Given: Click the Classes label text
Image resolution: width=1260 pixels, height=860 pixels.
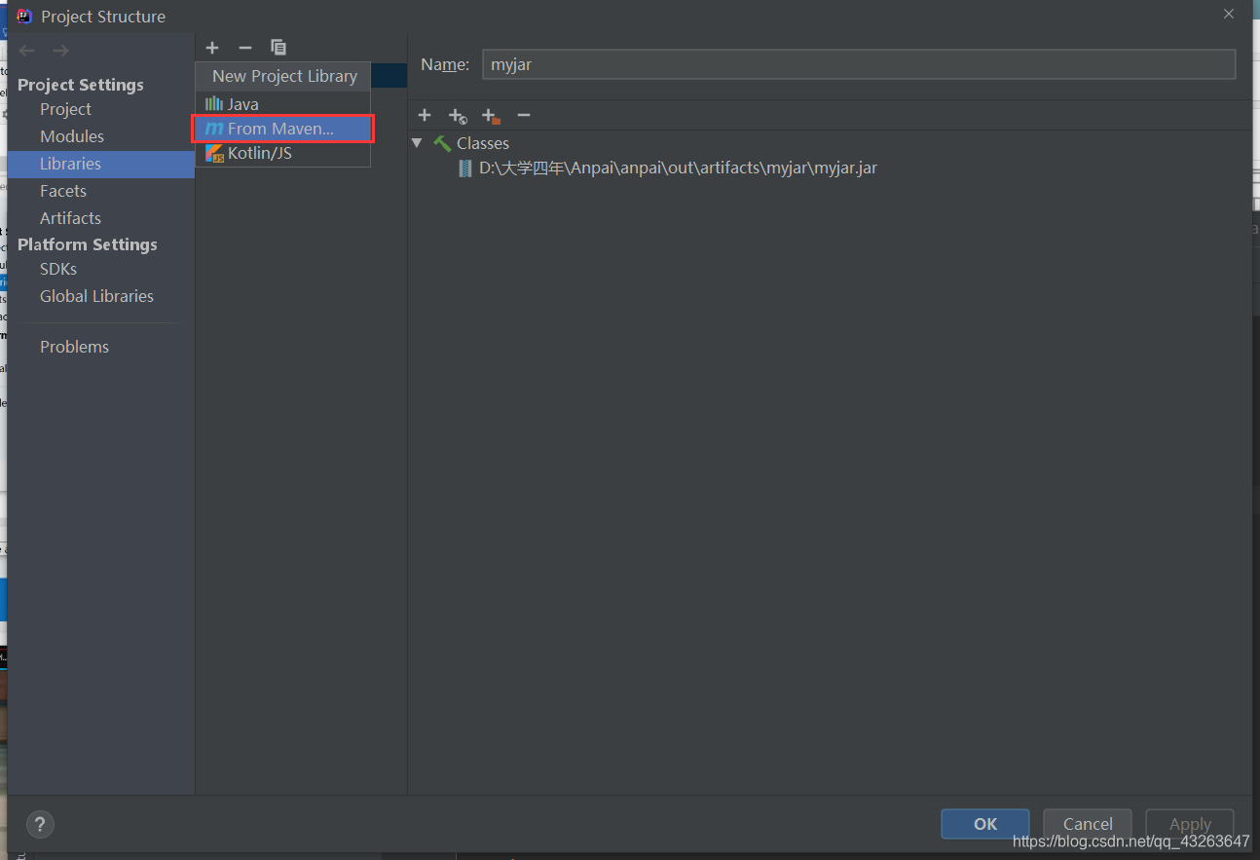Looking at the screenshot, I should coord(483,143).
